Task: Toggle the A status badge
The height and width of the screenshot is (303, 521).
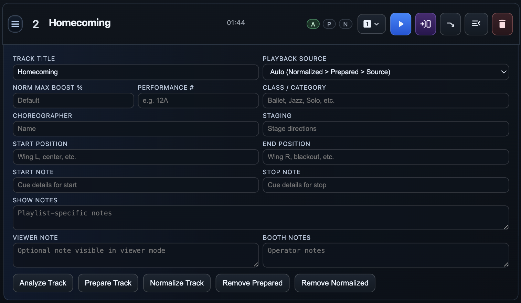Action: tap(313, 24)
